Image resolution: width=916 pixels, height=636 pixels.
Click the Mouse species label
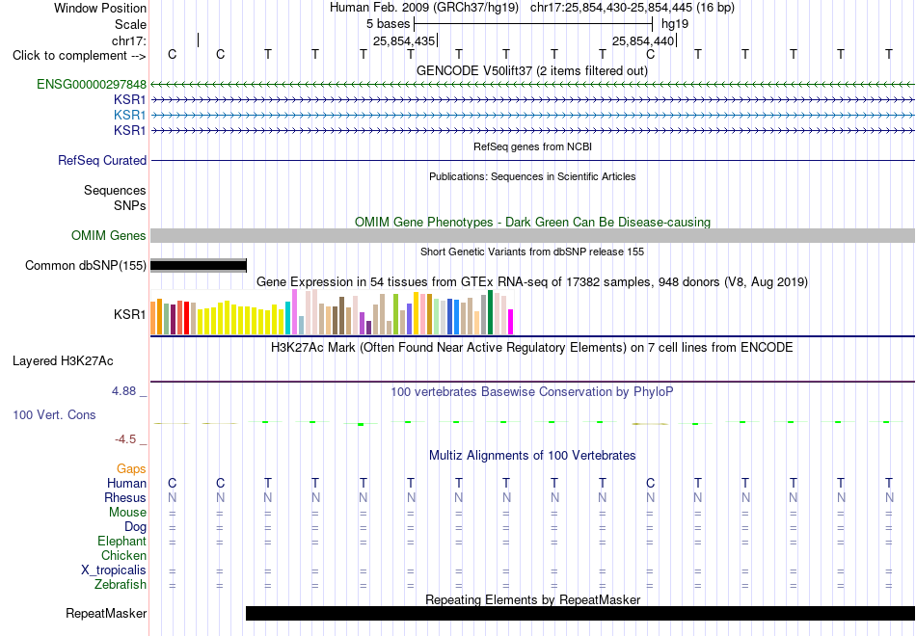[x=127, y=513]
